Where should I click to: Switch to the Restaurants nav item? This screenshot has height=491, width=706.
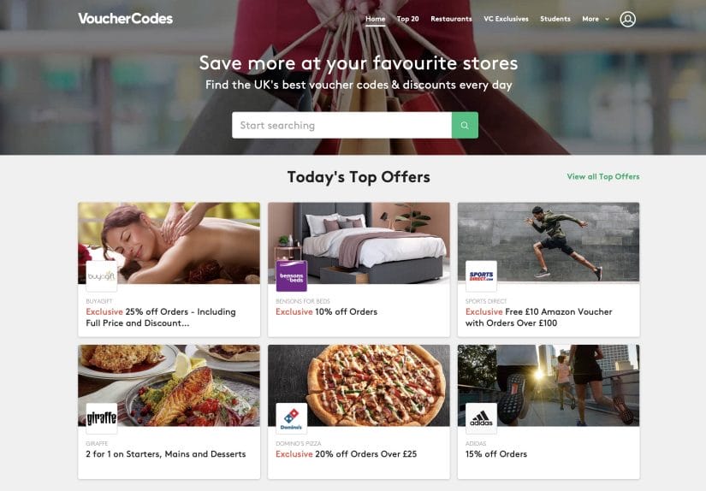[451, 19]
